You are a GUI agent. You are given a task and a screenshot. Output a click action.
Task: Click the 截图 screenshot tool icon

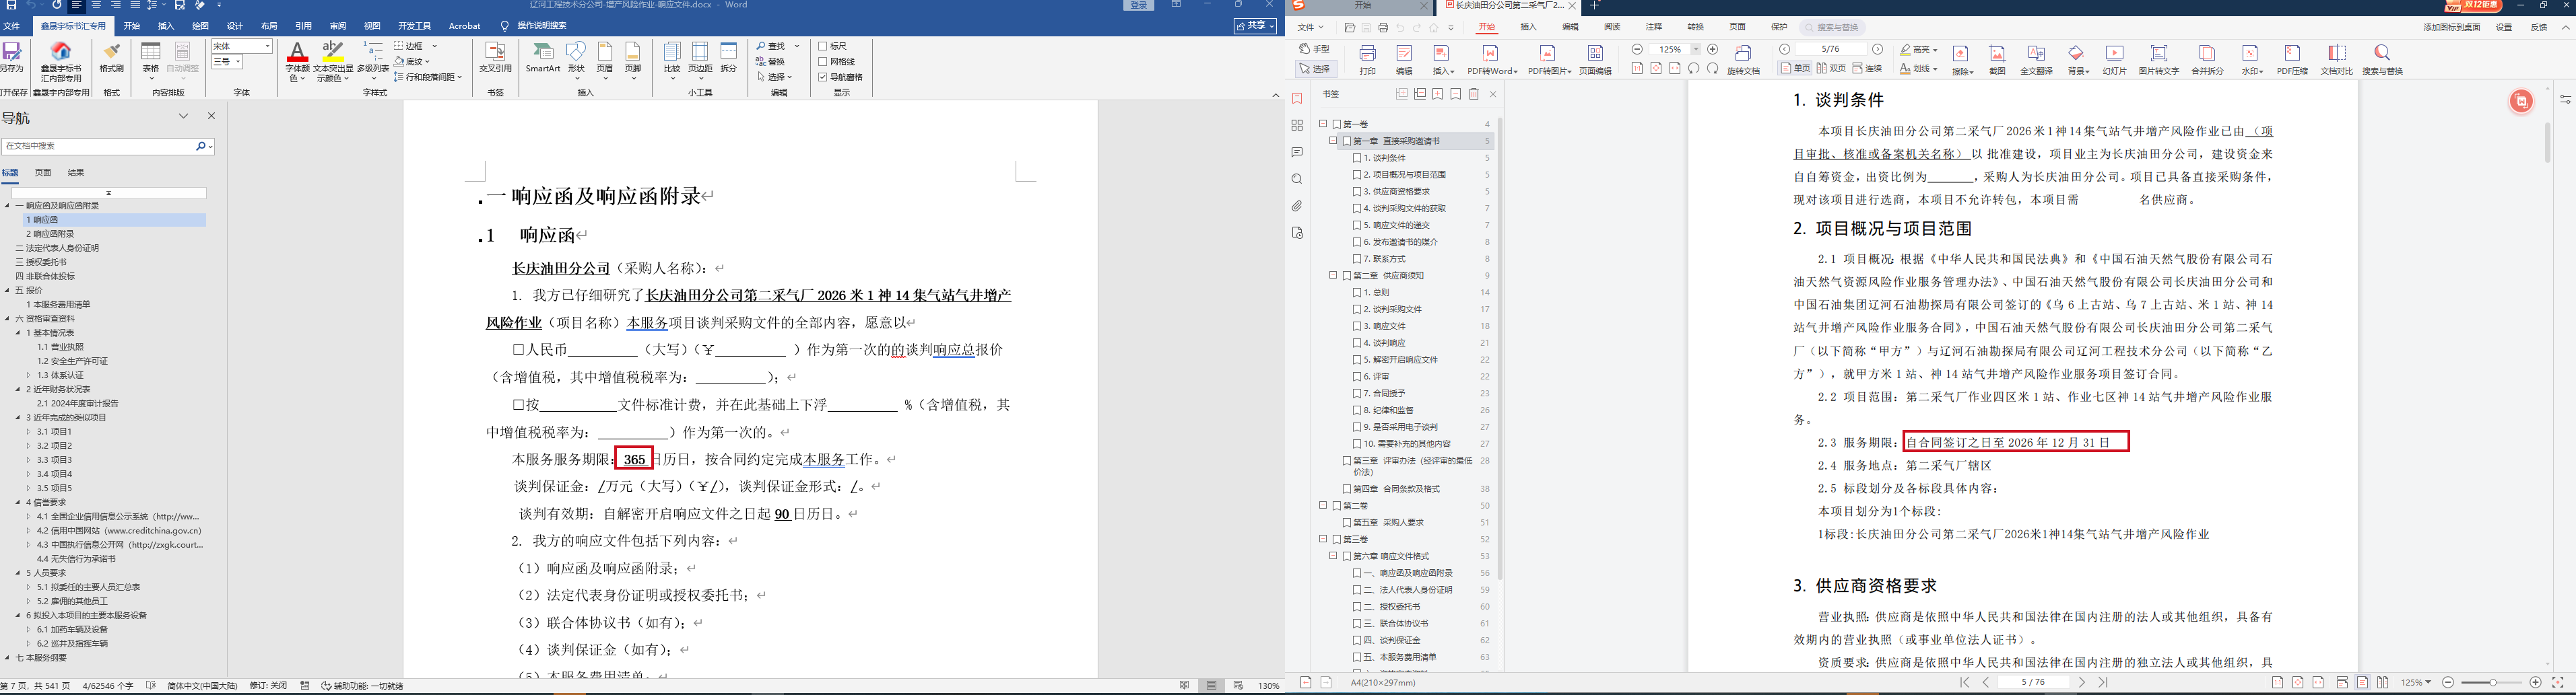(1997, 54)
